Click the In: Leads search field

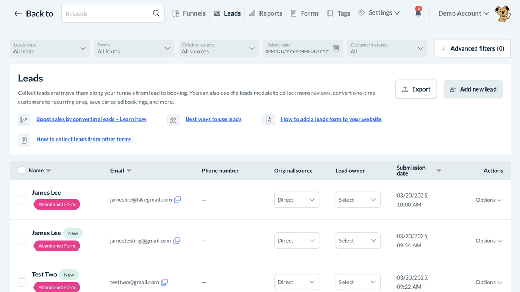tap(107, 13)
